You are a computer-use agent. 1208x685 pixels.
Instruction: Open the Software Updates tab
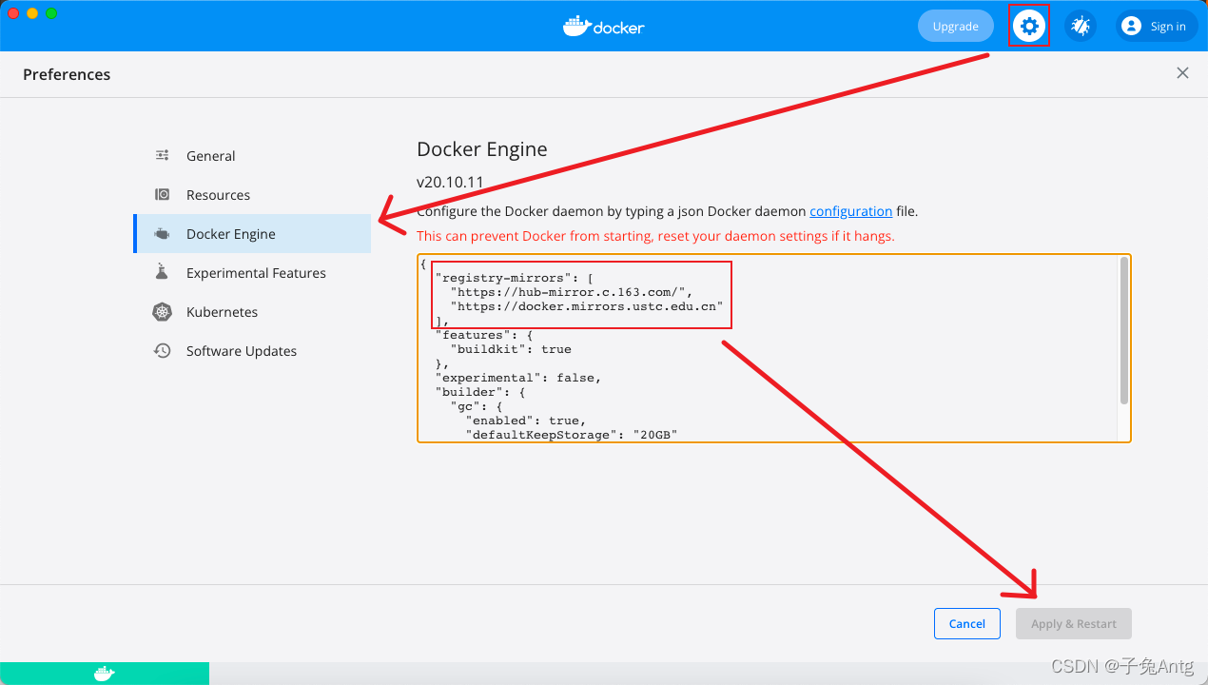(252, 351)
